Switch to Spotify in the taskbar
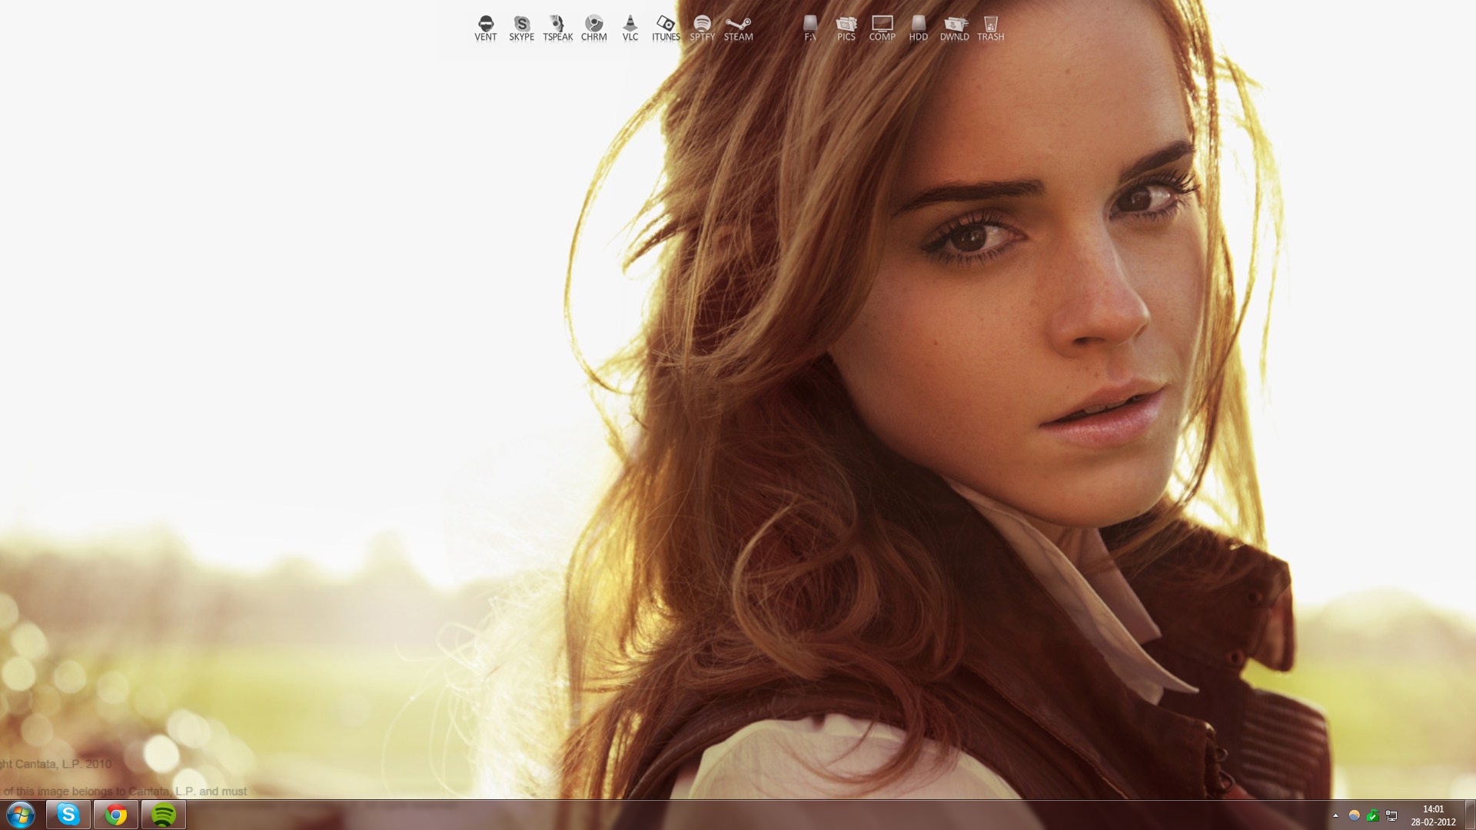 click(163, 815)
